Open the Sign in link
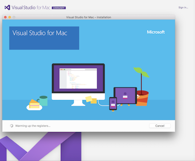Image resolution: width=195 pixels, height=161 pixels. click(183, 7)
